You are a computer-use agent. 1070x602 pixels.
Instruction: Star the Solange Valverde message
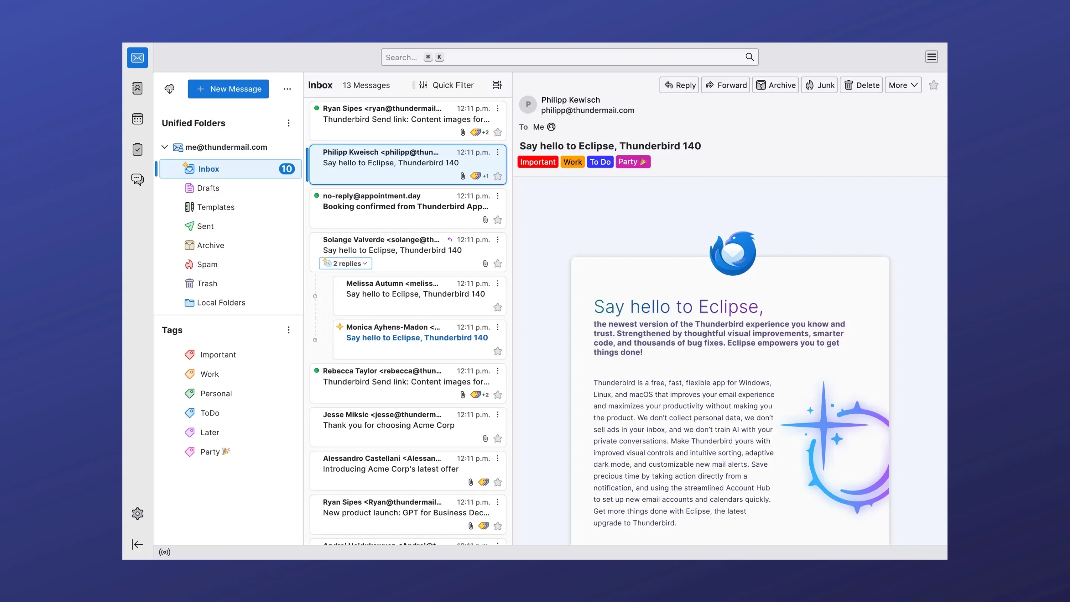[x=497, y=263]
